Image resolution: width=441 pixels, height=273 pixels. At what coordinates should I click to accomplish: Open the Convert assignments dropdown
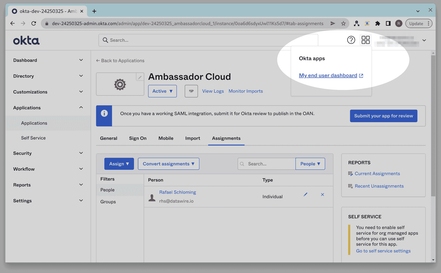[x=168, y=164]
